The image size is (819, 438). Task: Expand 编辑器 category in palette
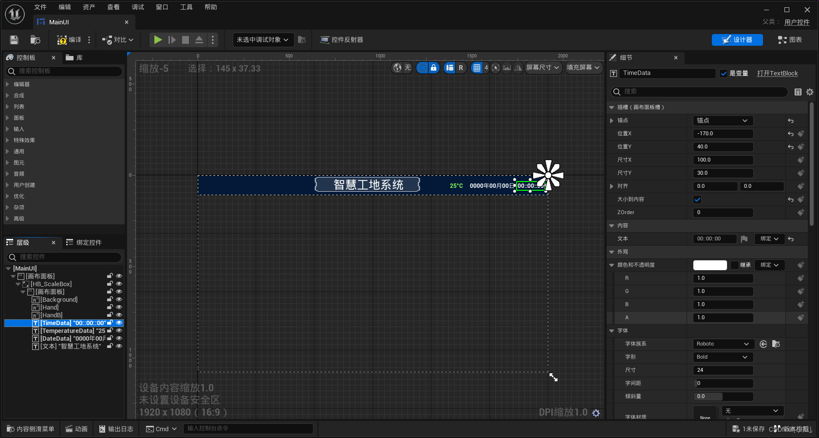click(x=7, y=84)
